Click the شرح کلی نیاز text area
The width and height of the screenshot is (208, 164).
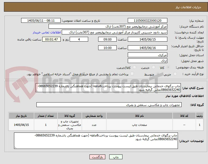coord(108,88)
